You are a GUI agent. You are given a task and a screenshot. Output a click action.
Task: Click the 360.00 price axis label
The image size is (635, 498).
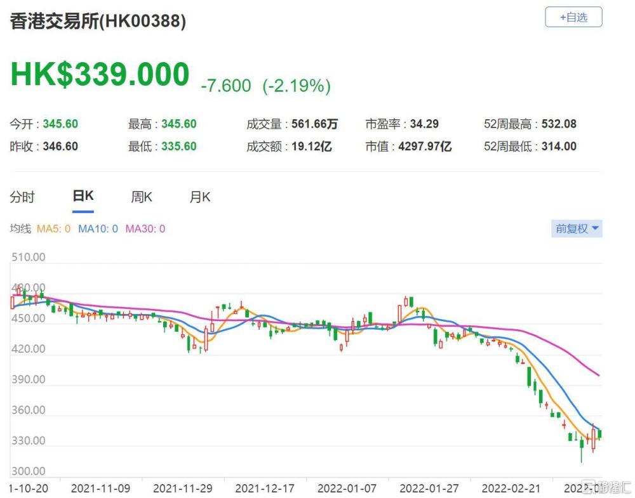29,410
